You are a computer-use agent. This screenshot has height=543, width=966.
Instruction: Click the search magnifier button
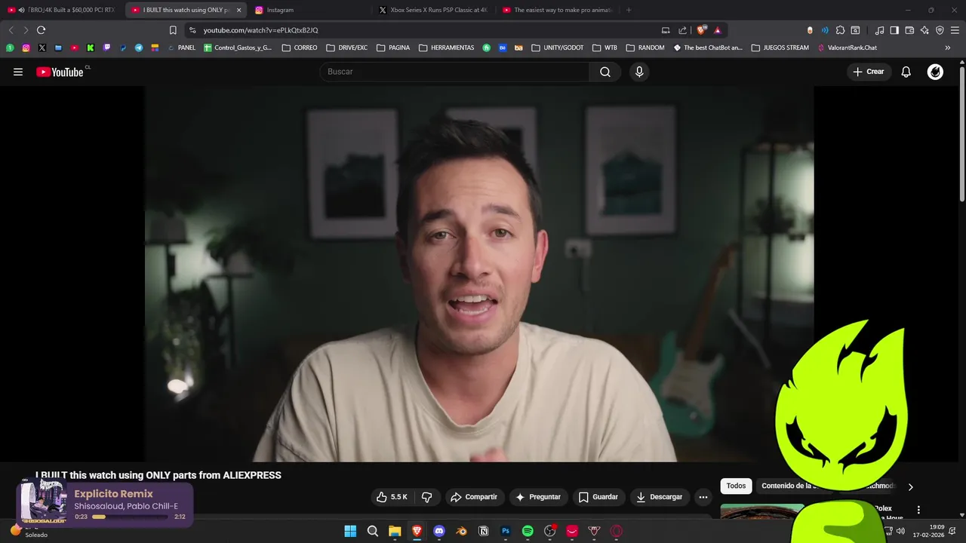(605, 72)
